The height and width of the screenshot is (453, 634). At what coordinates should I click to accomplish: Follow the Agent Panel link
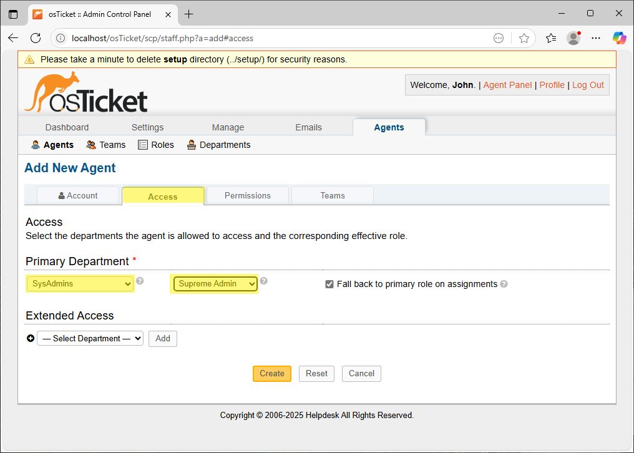[x=507, y=85]
